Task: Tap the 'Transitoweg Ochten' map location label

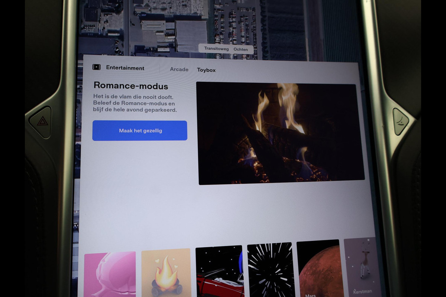Action: pos(226,49)
